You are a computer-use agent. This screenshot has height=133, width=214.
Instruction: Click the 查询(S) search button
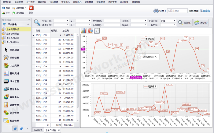coord(185,23)
